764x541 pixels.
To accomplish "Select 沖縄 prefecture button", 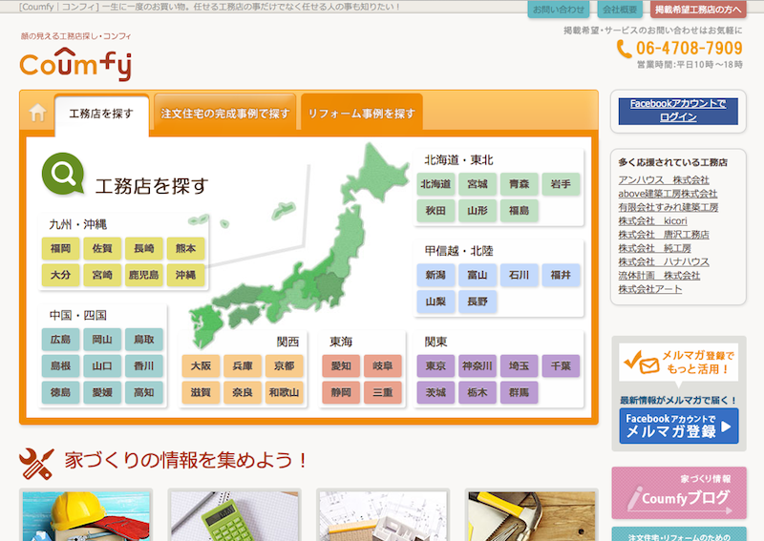I will point(185,275).
